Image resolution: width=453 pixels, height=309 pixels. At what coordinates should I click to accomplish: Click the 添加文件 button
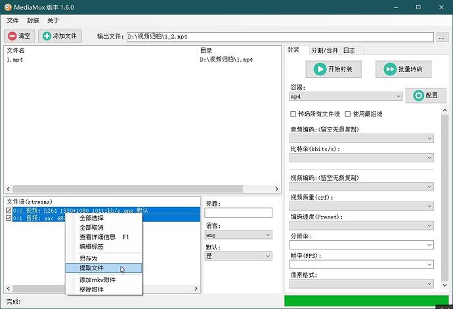[x=60, y=36]
